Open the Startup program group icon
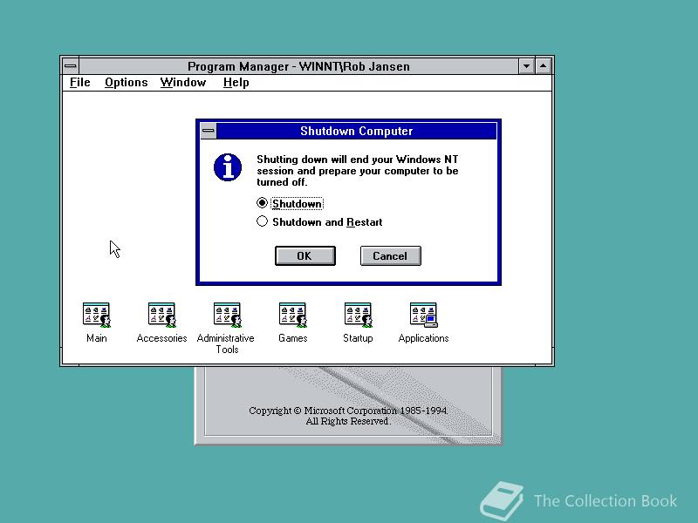 pyautogui.click(x=358, y=315)
